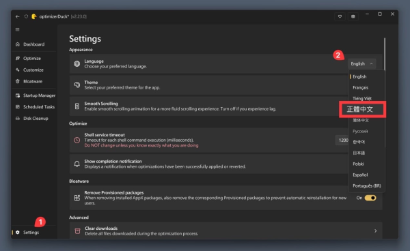Open the Dashboard page
The image size is (410, 251).
click(x=33, y=44)
